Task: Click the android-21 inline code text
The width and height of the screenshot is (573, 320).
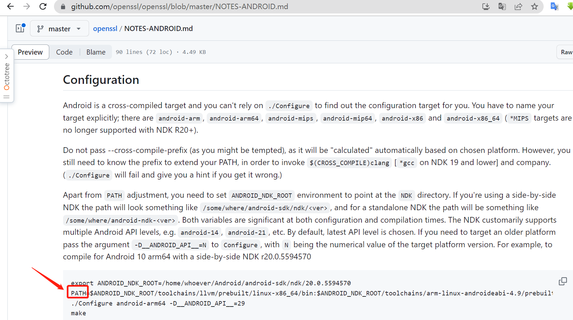Action: (x=247, y=233)
